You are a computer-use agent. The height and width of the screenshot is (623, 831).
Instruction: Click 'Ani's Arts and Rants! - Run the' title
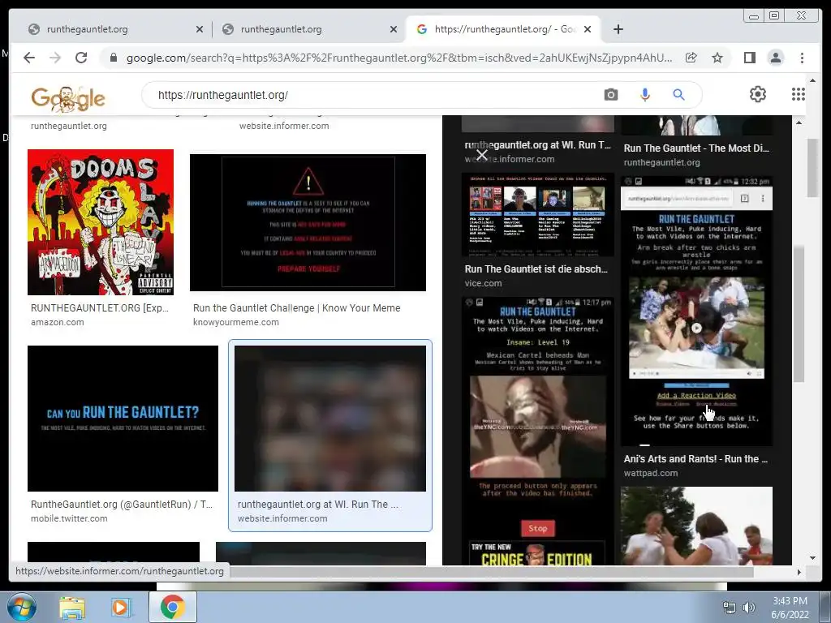(695, 459)
